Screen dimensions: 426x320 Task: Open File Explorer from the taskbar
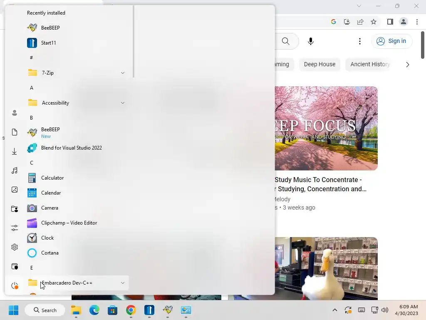coord(76,310)
